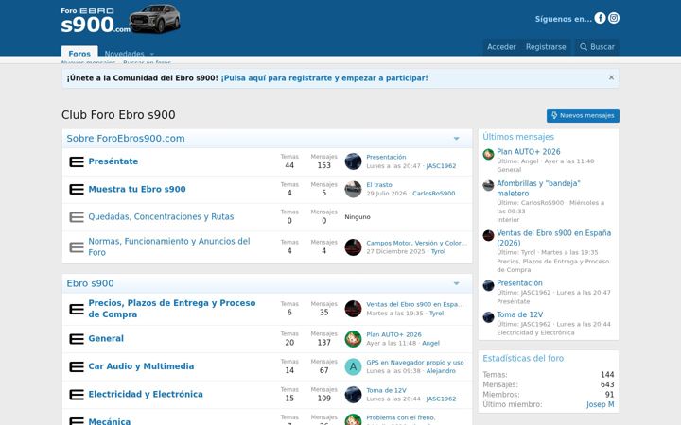Viewport: 681px width, 425px height.
Task: Open the Car Audio y Multimedia forum
Action: point(141,366)
